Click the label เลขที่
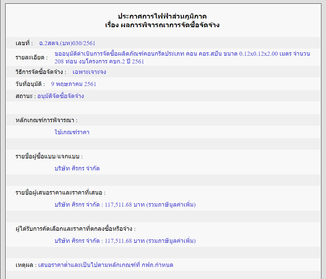Viewport: 326px width, 279px height. (24, 43)
